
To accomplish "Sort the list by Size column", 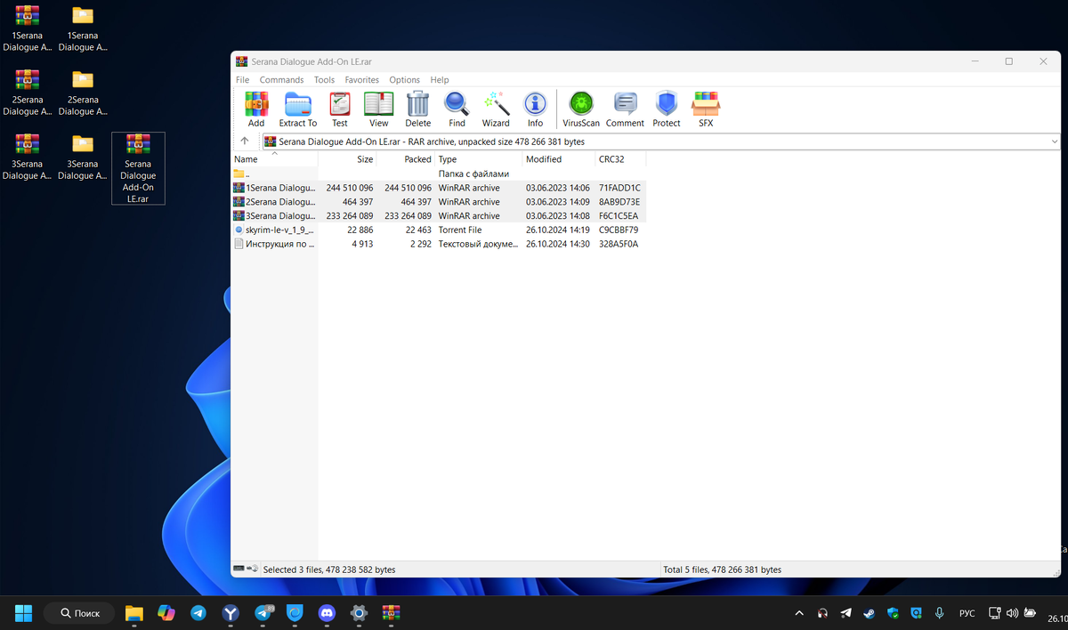I will (x=347, y=159).
